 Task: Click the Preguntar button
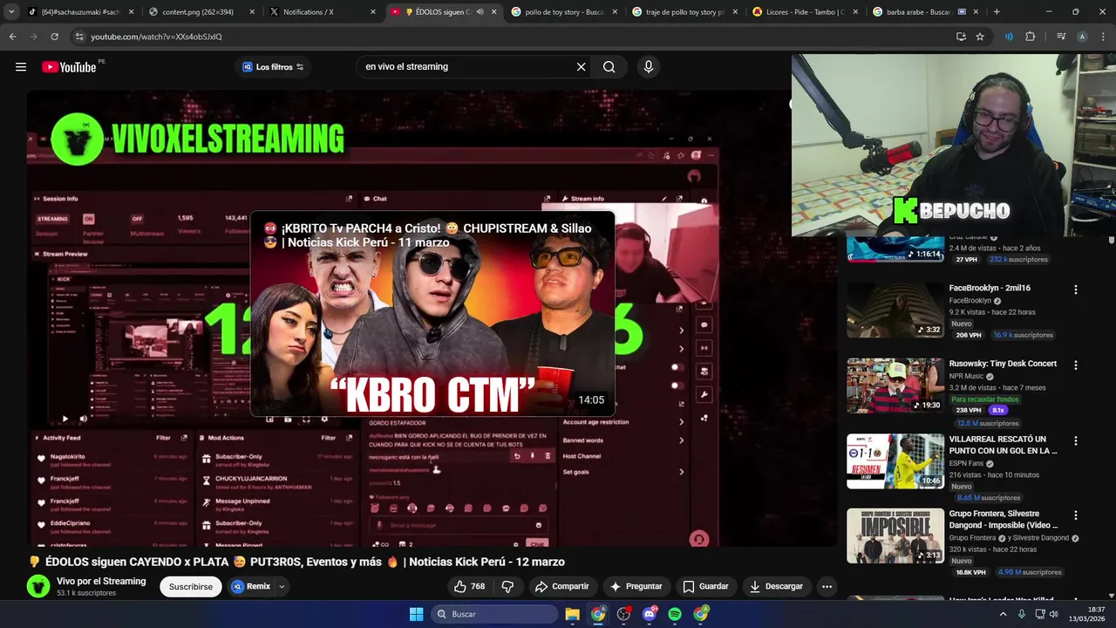point(636,586)
